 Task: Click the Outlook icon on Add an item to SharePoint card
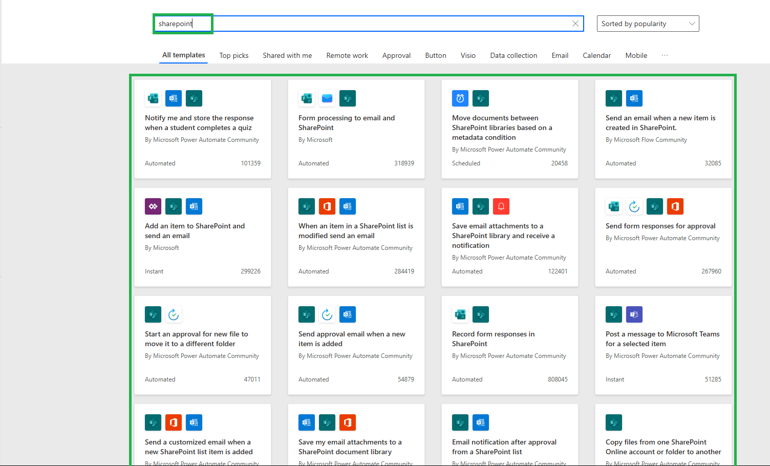click(194, 206)
